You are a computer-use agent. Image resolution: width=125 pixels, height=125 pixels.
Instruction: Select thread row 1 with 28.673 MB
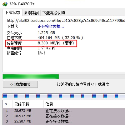point(64,111)
